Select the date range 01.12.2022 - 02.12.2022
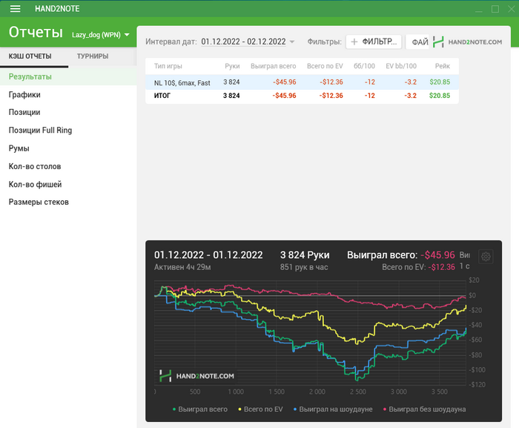Screen dimensions: 519x428 tap(243, 42)
